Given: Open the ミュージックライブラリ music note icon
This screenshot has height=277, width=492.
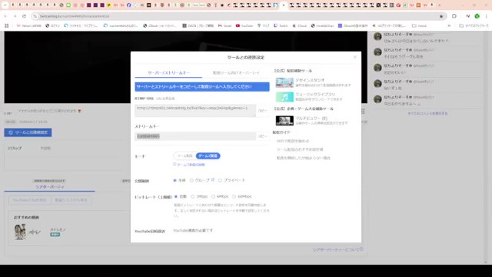Looking at the screenshot, I should [x=284, y=97].
